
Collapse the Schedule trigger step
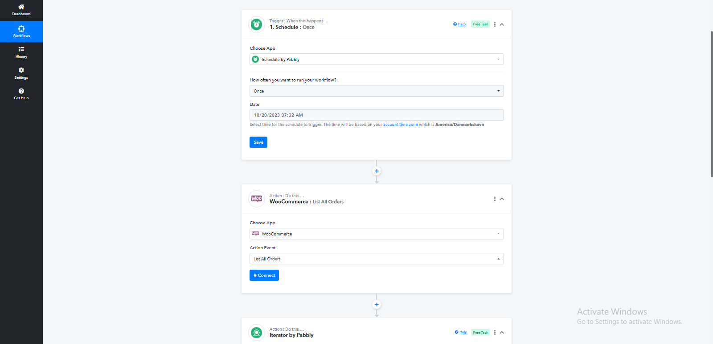click(502, 24)
